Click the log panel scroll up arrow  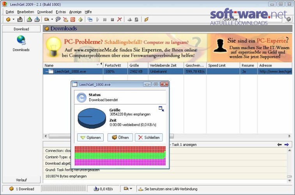pyautogui.click(x=290, y=150)
